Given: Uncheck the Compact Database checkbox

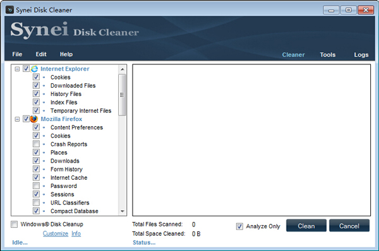Looking at the screenshot, I should (x=36, y=211).
